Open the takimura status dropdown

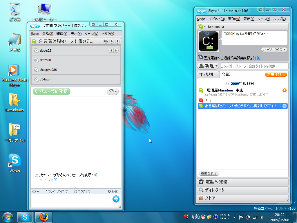[x=202, y=26]
